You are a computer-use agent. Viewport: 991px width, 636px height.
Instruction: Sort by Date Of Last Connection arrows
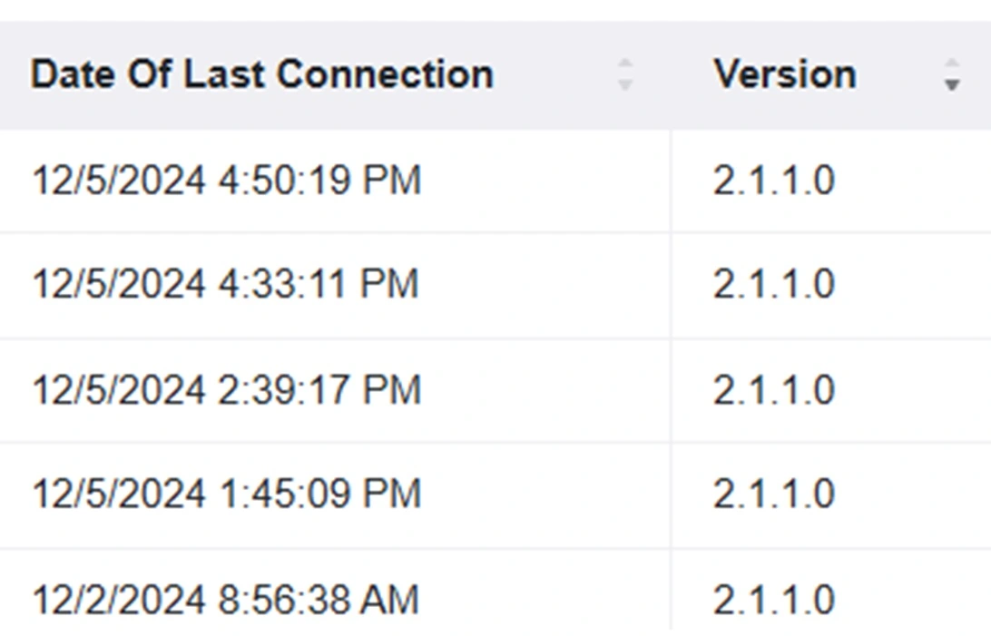(x=624, y=74)
